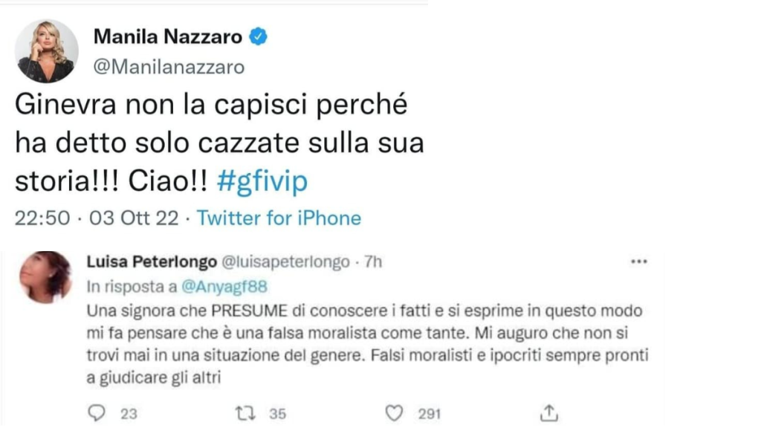Open the share icon under the reply
Image resolution: width=761 pixels, height=428 pixels.
point(549,412)
